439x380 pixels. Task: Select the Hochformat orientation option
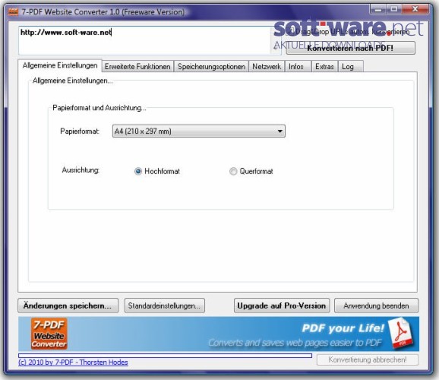(138, 171)
